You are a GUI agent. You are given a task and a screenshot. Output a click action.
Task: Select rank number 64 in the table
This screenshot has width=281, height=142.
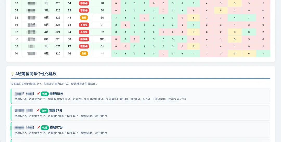(x=16, y=10)
